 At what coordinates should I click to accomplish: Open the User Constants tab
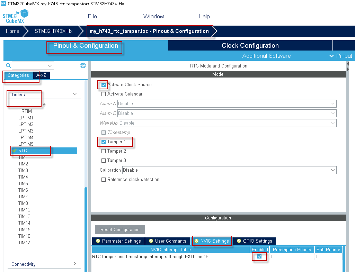(x=168, y=241)
